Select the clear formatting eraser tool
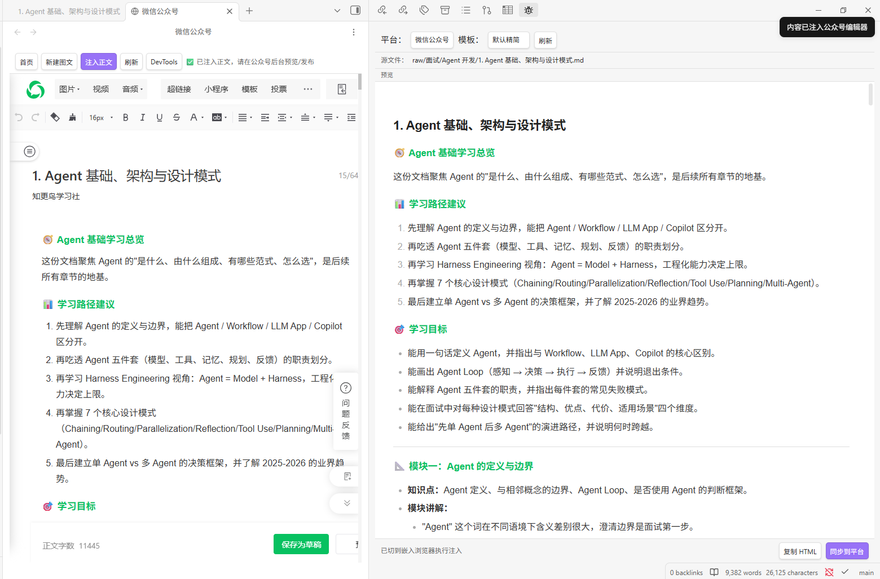Screen dimensions: 880x579 coord(55,117)
